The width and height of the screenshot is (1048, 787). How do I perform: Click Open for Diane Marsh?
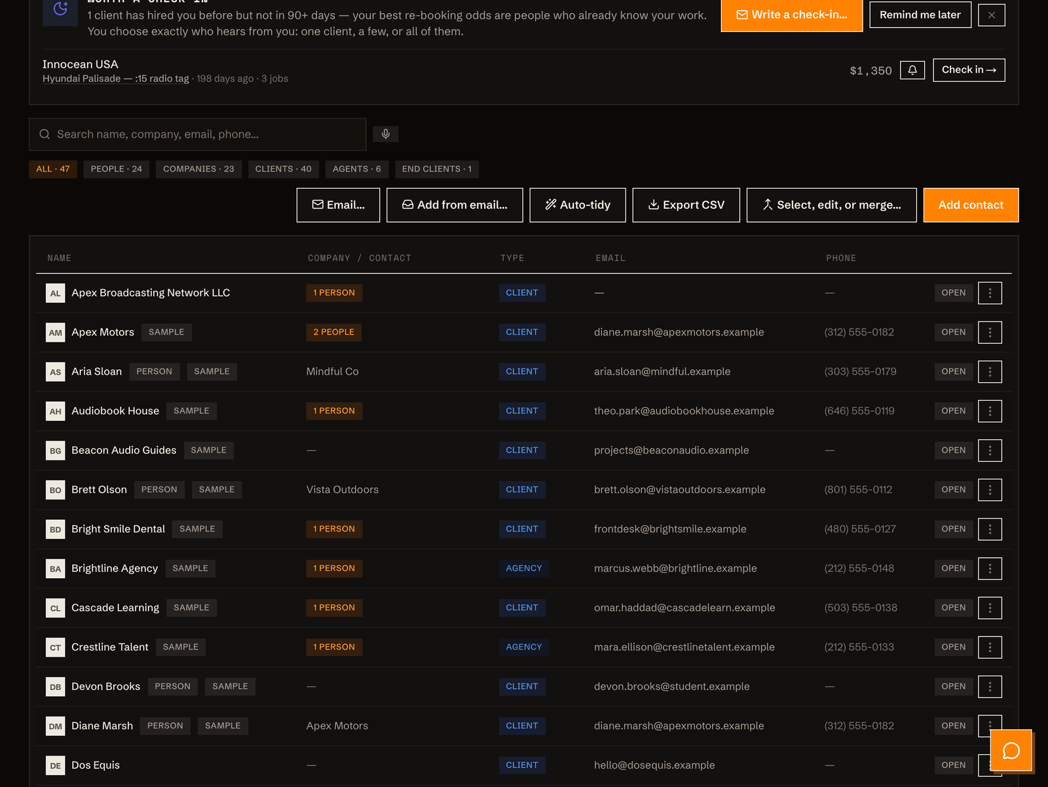(x=953, y=725)
